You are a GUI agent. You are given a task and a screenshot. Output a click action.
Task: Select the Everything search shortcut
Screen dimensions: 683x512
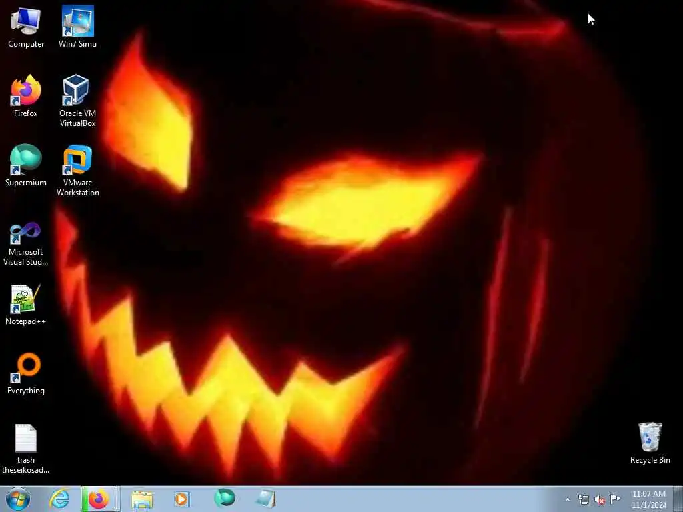(x=26, y=373)
